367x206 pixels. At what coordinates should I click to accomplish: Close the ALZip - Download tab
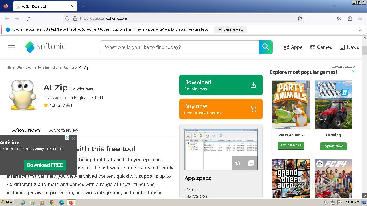pyautogui.click(x=72, y=6)
